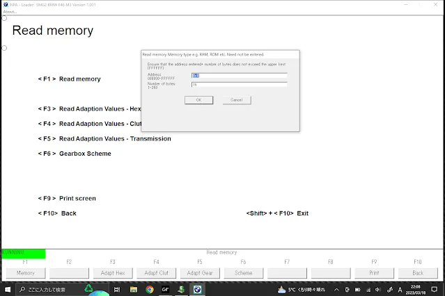Open Task View on the taskbar
445x296 pixels.
pos(117,290)
